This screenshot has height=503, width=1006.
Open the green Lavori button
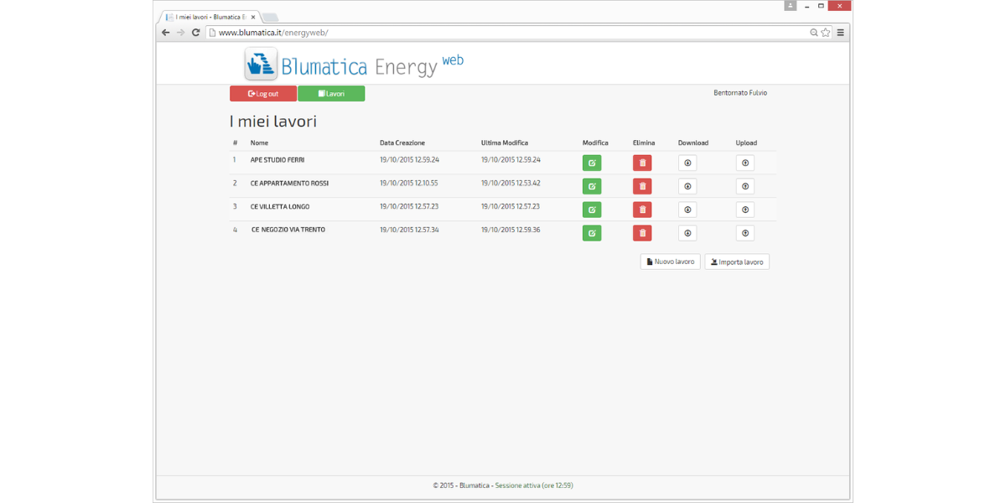[331, 94]
